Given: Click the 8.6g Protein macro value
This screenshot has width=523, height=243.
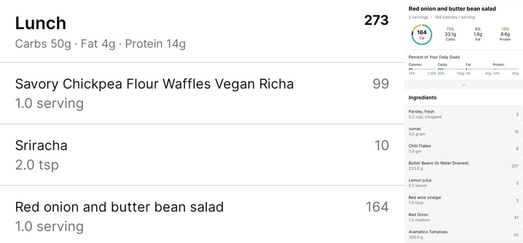Looking at the screenshot, I should [505, 34].
